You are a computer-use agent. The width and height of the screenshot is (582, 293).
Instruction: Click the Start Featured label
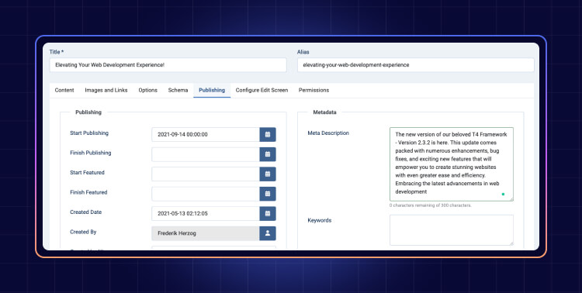[x=87, y=172]
